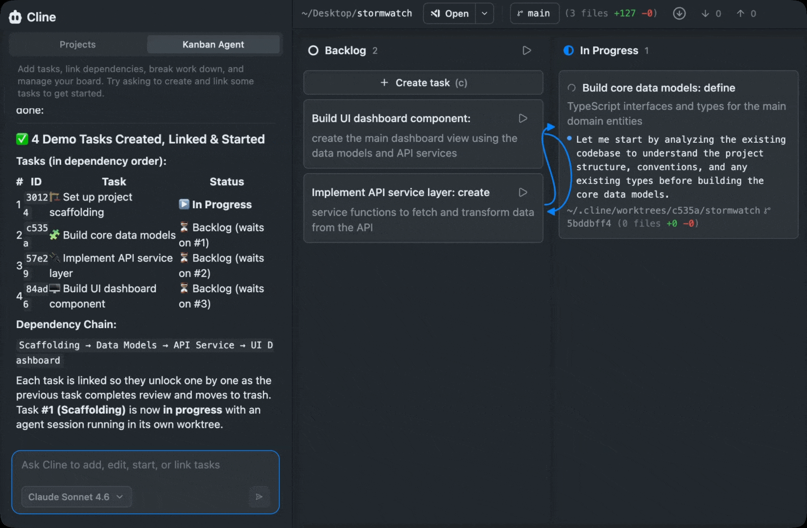
Task: Click the In Progress status cell in table
Action: (215, 204)
